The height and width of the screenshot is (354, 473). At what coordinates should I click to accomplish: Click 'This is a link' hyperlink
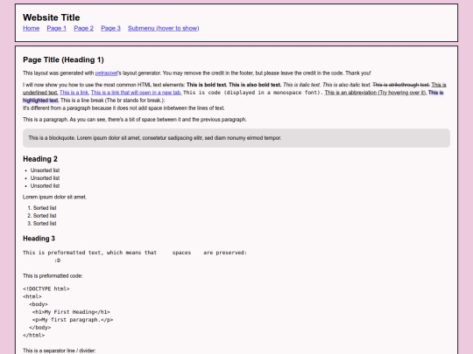pyautogui.click(x=74, y=93)
